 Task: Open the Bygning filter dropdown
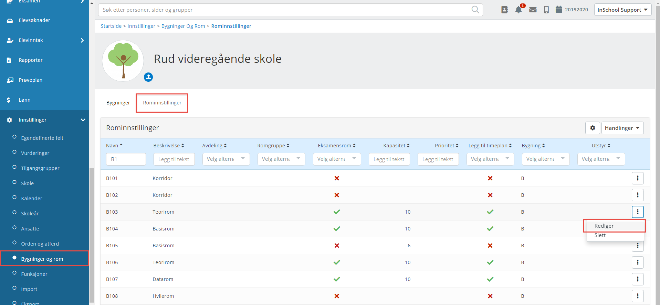point(546,159)
